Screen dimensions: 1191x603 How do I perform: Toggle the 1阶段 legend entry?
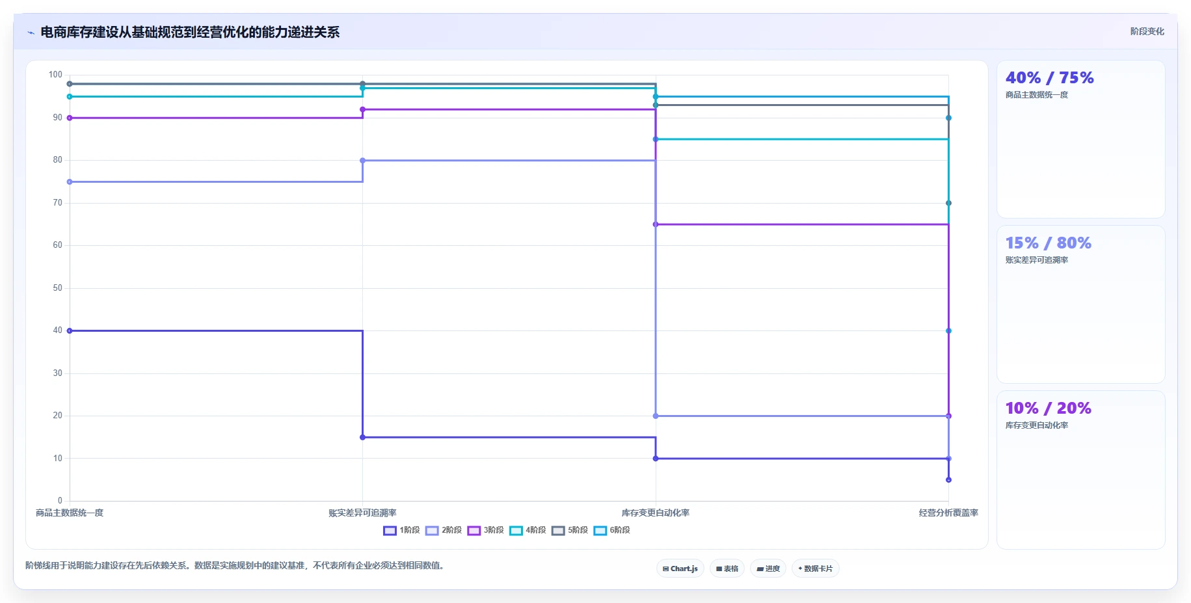[x=401, y=530]
